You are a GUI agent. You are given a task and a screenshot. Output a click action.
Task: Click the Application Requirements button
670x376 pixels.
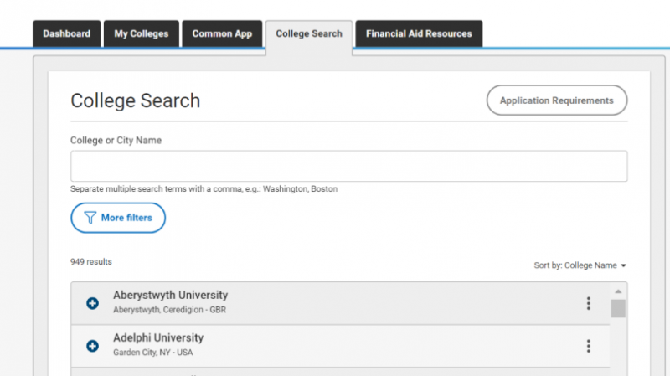557,100
